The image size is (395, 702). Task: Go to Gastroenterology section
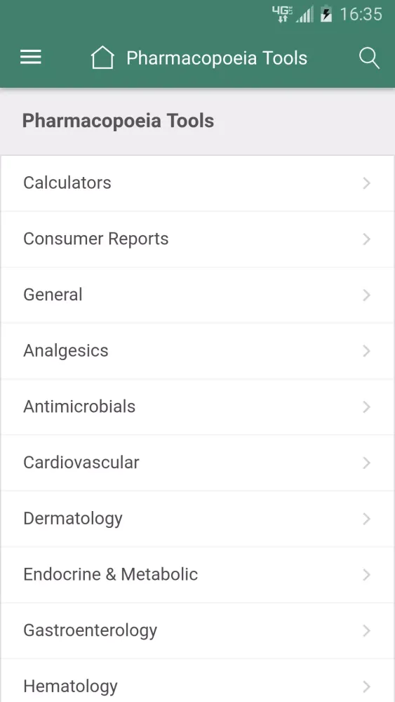[x=197, y=631]
